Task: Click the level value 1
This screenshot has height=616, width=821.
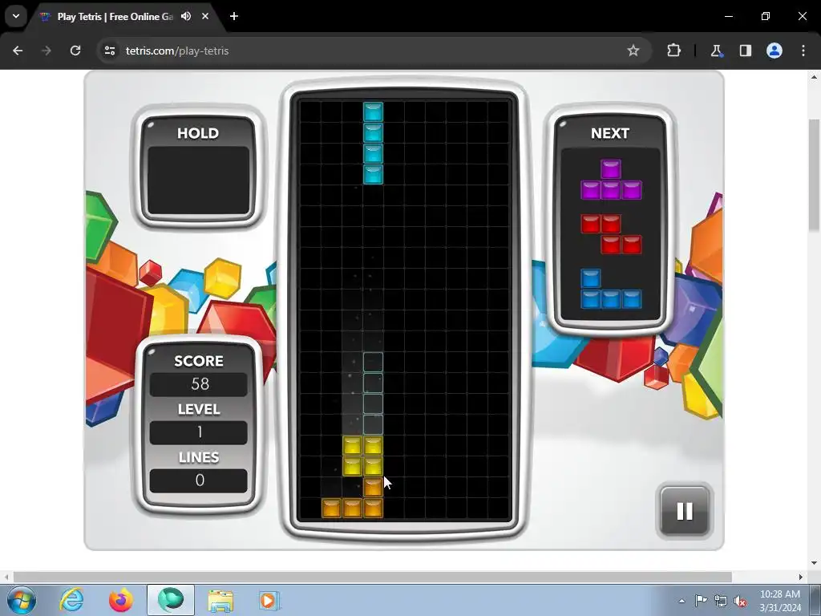Action: [200, 432]
